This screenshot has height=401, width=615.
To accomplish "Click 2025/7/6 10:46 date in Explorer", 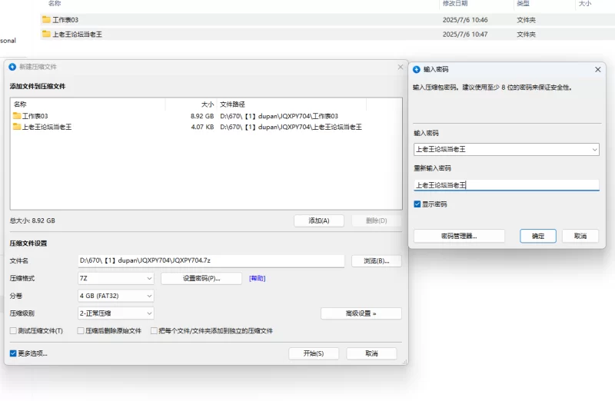I will (x=465, y=20).
